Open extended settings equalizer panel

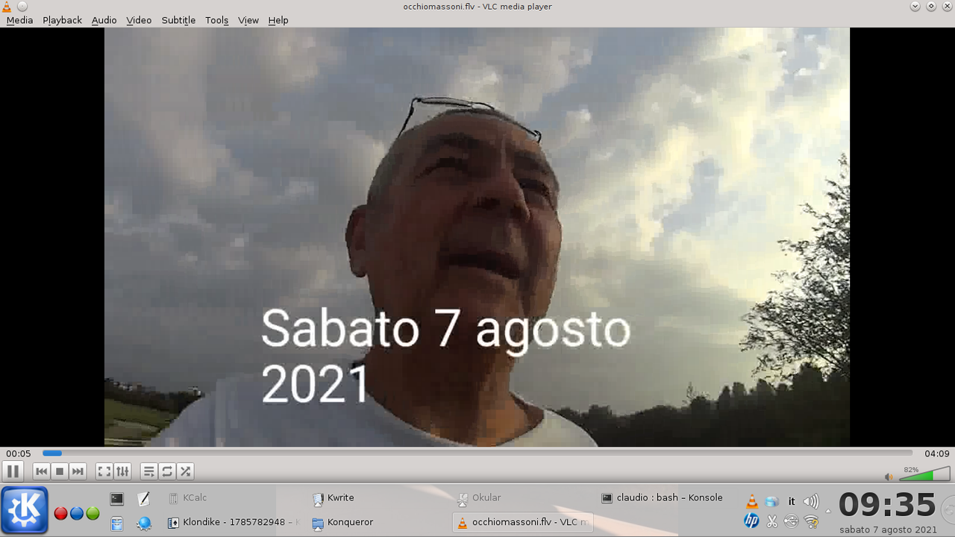coord(122,471)
